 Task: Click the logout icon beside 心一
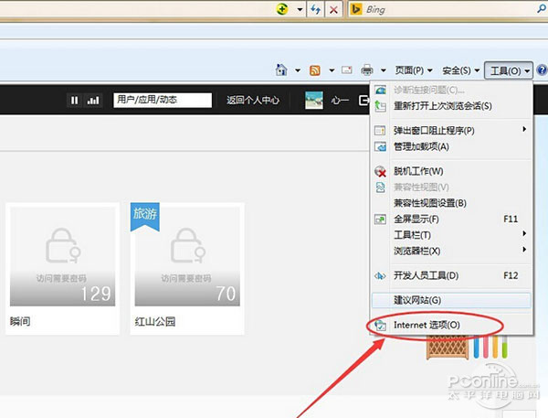pos(364,101)
